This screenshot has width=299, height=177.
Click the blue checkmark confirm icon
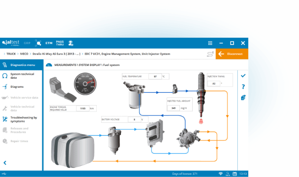(x=243, y=76)
